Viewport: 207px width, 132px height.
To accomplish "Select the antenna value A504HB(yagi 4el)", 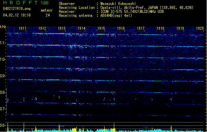I will coord(116,16).
